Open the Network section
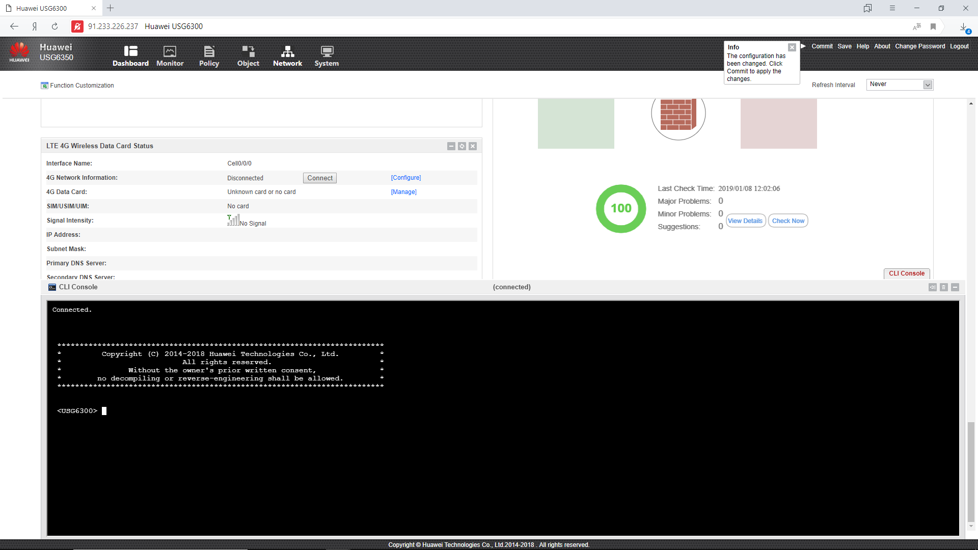The height and width of the screenshot is (550, 978). (287, 56)
